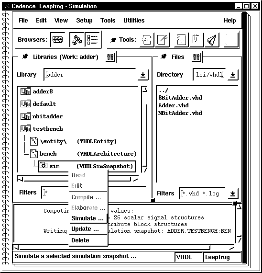262x273 pixels.
Task: Click the sim snapshot camera icon
Action: click(x=44, y=165)
